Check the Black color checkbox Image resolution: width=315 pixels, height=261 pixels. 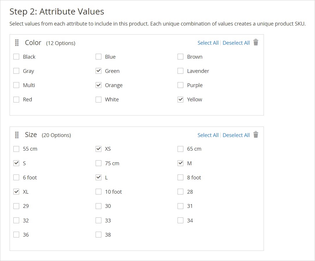point(17,57)
